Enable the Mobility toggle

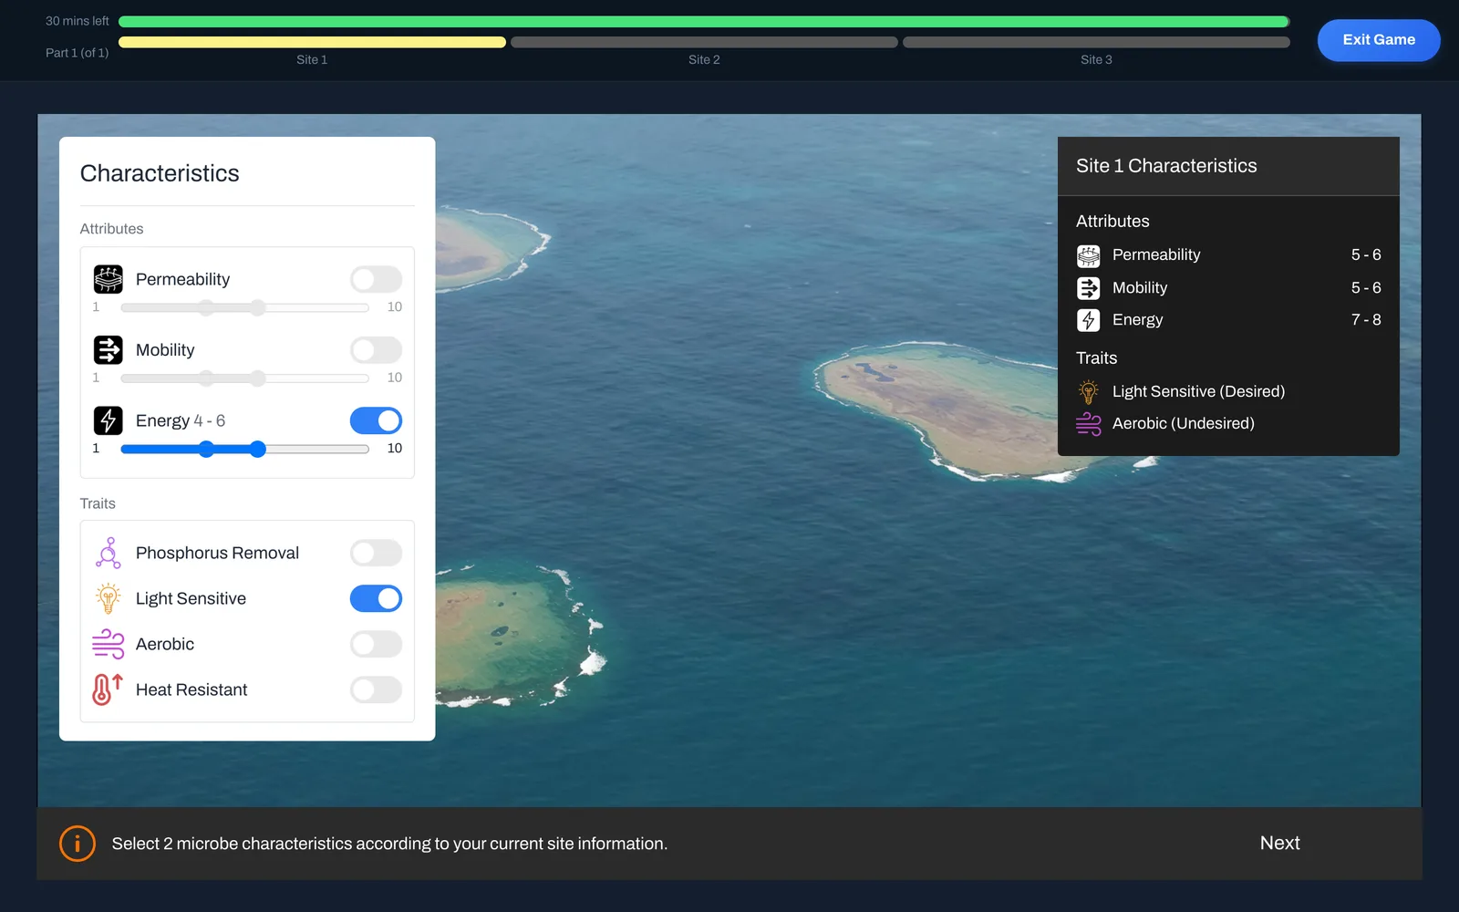(x=376, y=349)
